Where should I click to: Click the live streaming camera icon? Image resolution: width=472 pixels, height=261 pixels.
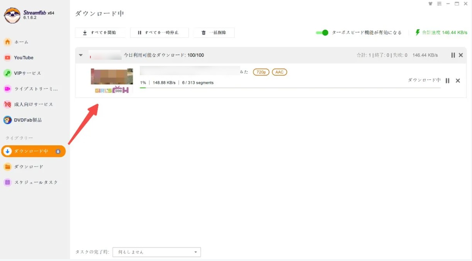point(7,89)
